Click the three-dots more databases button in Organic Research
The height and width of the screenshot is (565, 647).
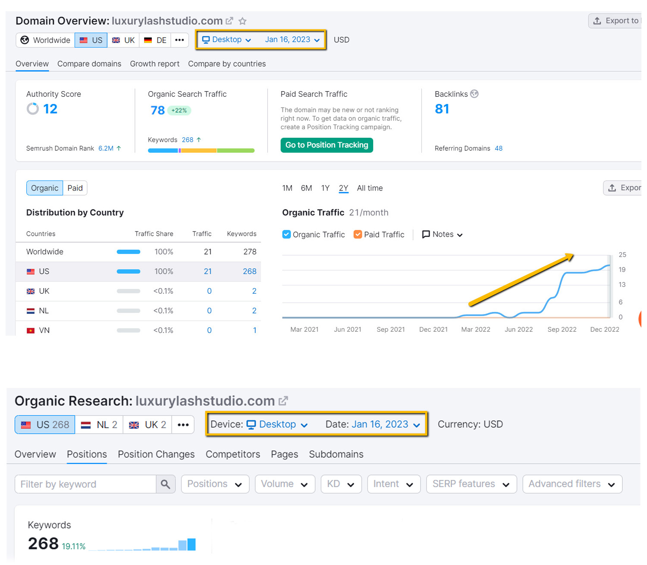tap(183, 425)
